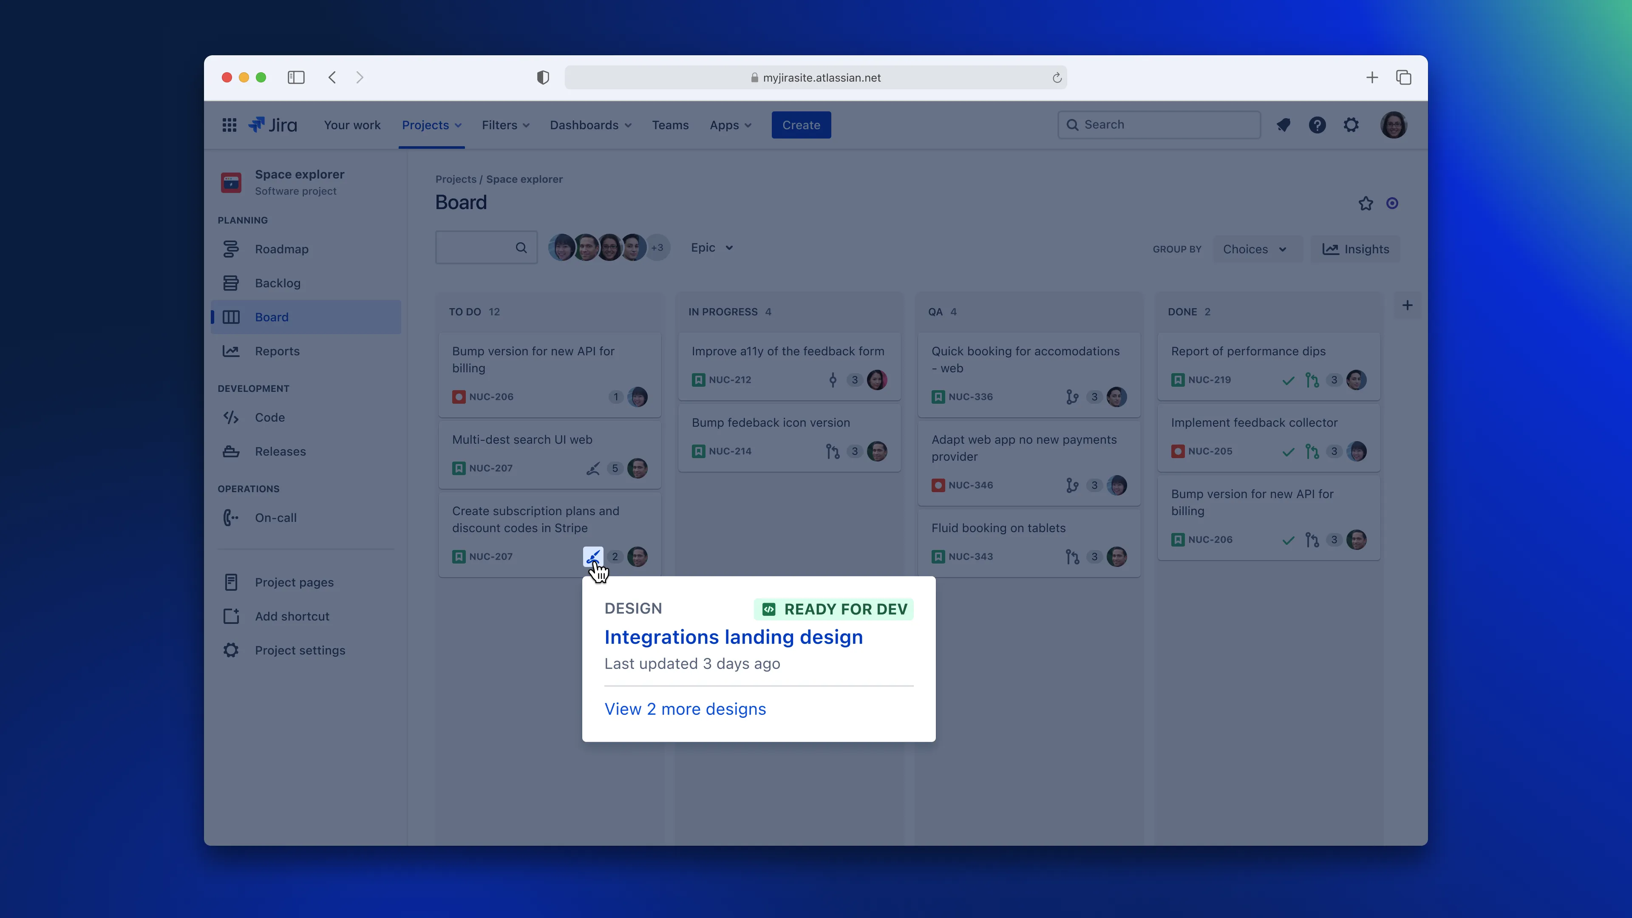
Task: Filter board by the first avatar
Action: pos(561,248)
